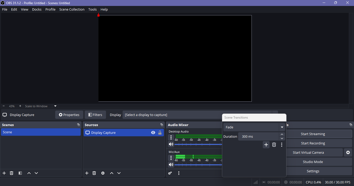Remove selected source with trash icon
Screen dimensions: 354x186
tap(94, 173)
